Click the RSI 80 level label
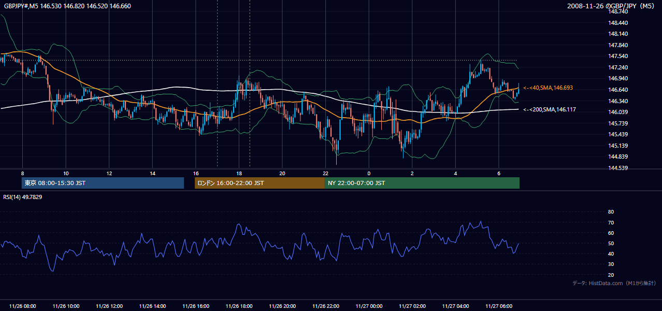The image size is (662, 311). pyautogui.click(x=611, y=212)
